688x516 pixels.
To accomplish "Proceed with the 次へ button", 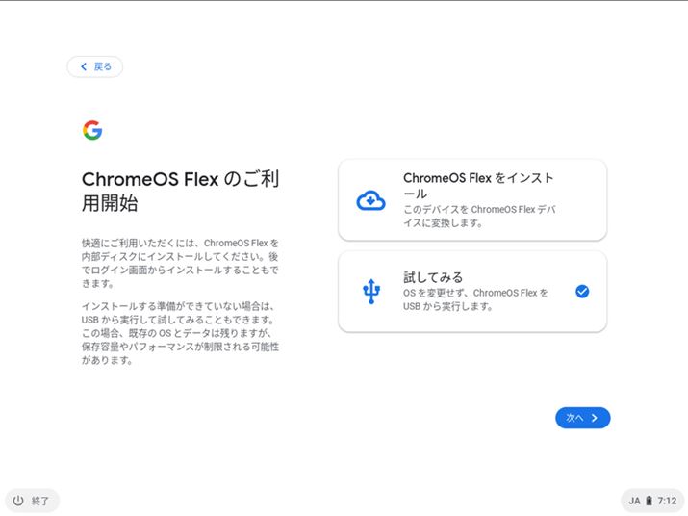I will (582, 418).
